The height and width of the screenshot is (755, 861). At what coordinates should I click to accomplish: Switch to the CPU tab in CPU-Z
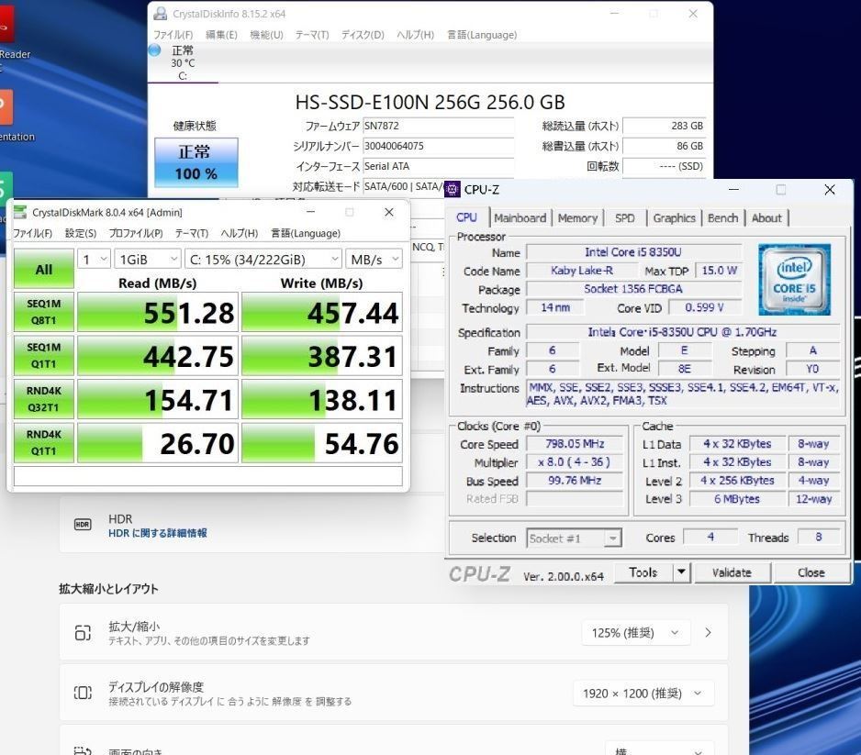(x=466, y=217)
